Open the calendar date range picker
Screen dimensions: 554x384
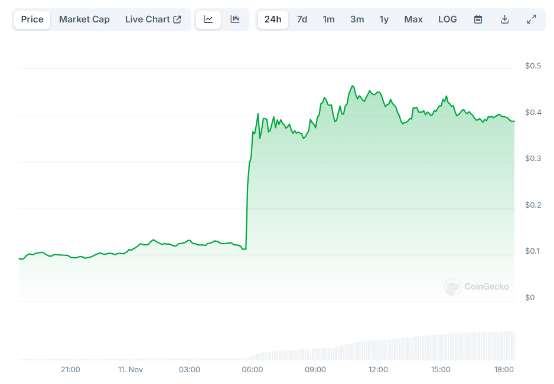point(478,19)
